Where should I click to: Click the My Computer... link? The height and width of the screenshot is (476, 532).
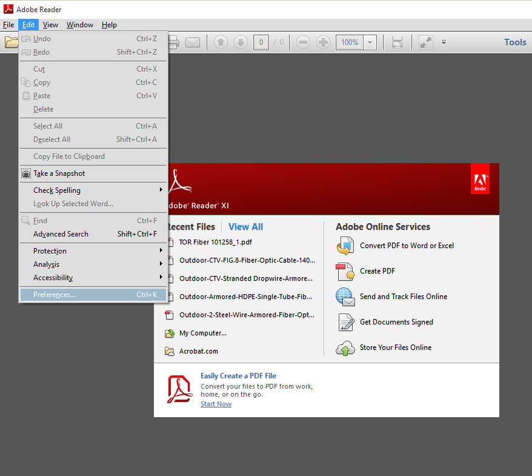pyautogui.click(x=203, y=333)
